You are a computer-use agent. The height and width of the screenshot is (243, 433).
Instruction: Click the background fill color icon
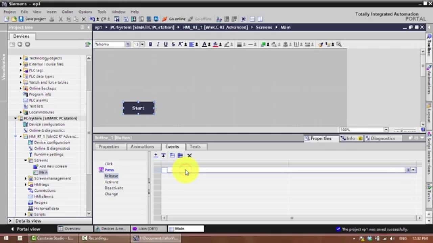(215, 44)
